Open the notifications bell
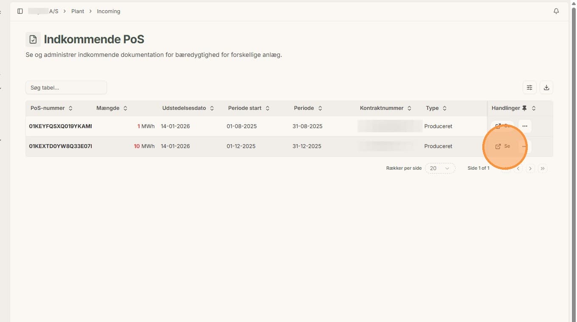577x322 pixels. pos(556,11)
